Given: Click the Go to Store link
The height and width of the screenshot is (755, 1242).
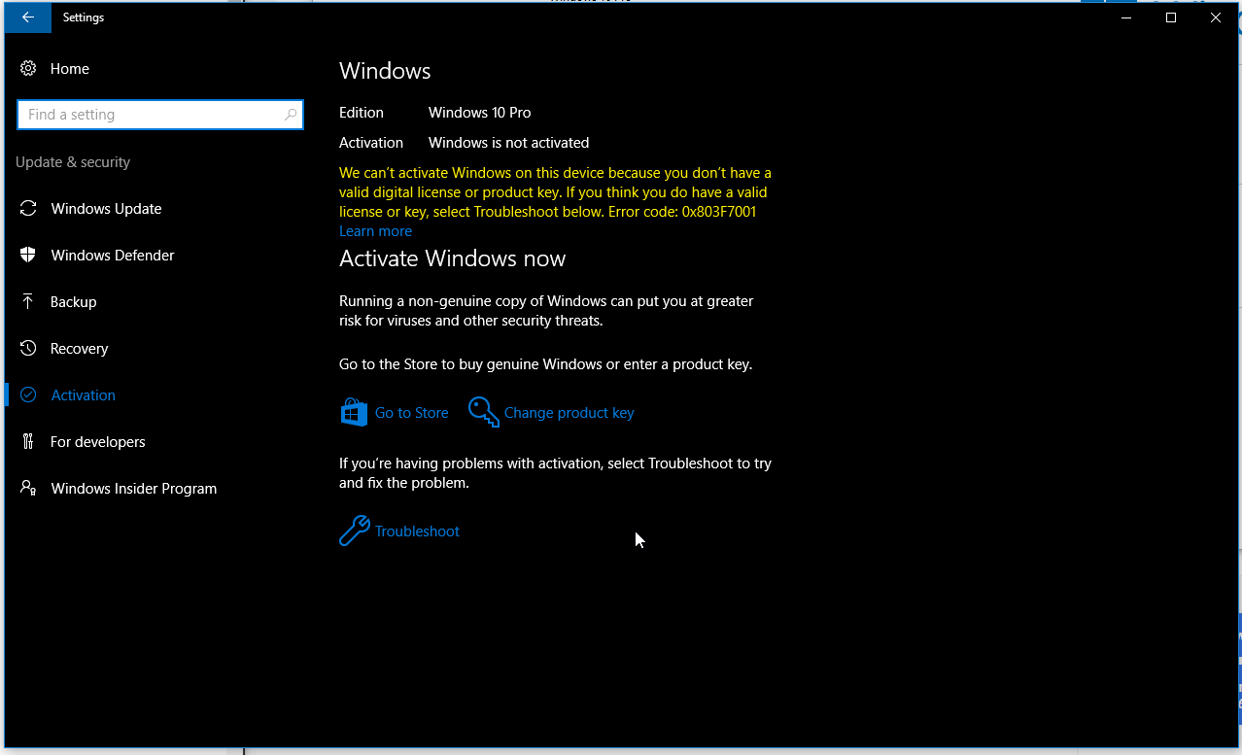Looking at the screenshot, I should (412, 413).
